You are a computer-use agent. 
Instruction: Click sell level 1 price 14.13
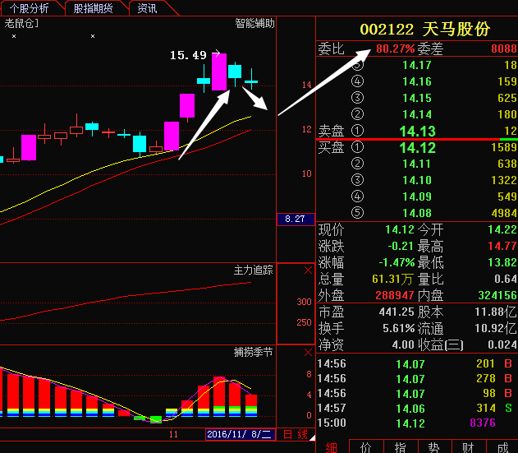[417, 132]
